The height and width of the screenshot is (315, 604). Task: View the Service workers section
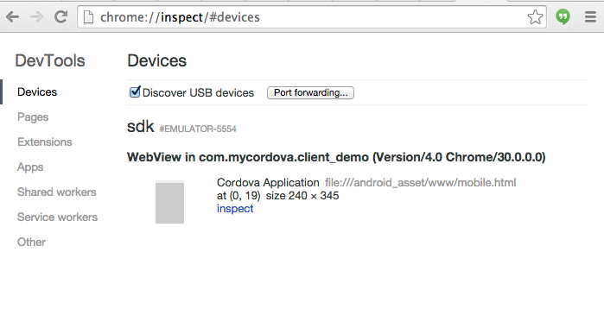coord(57,217)
